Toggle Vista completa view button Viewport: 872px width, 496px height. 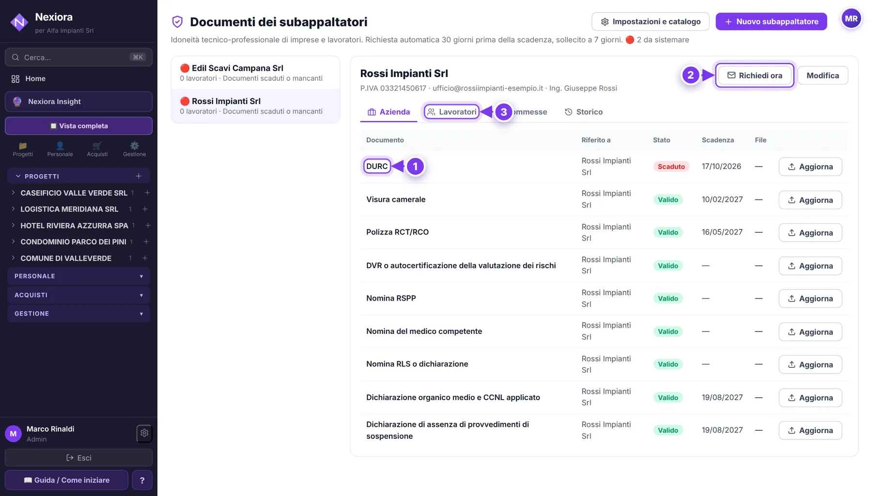(78, 126)
